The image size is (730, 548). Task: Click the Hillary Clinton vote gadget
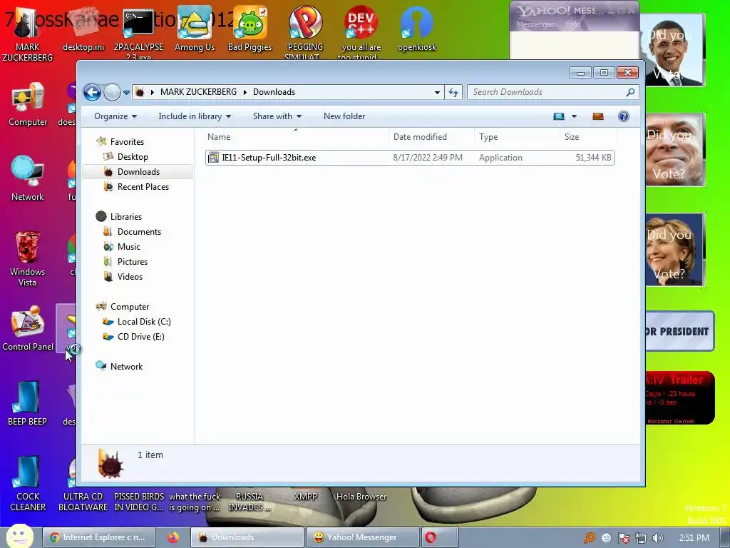tap(674, 250)
